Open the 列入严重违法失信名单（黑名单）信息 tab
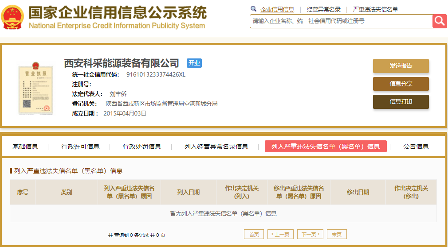The image size is (448, 247). pyautogui.click(x=326, y=147)
